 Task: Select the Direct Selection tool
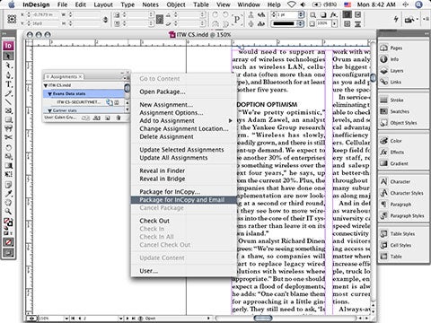click(x=8, y=65)
